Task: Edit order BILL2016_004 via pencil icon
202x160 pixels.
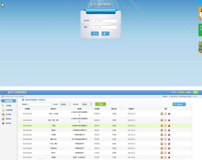Action: pyautogui.click(x=165, y=130)
